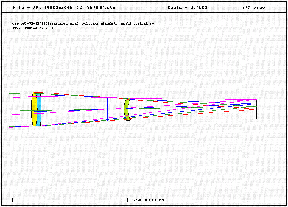Select the green meniscus rear lens element
Image resolution: width=288 pixels, height=207 pixels.
[126, 109]
